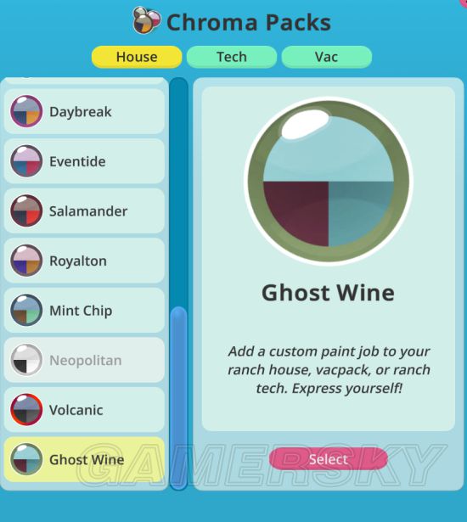Select the Volcanic pack label
Viewport: 467px width, 522px height.
coord(76,410)
